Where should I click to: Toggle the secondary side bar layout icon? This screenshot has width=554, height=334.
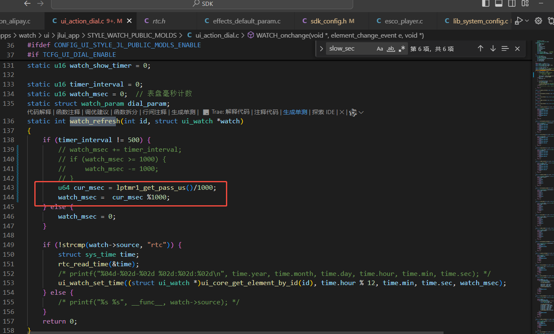pyautogui.click(x=511, y=3)
